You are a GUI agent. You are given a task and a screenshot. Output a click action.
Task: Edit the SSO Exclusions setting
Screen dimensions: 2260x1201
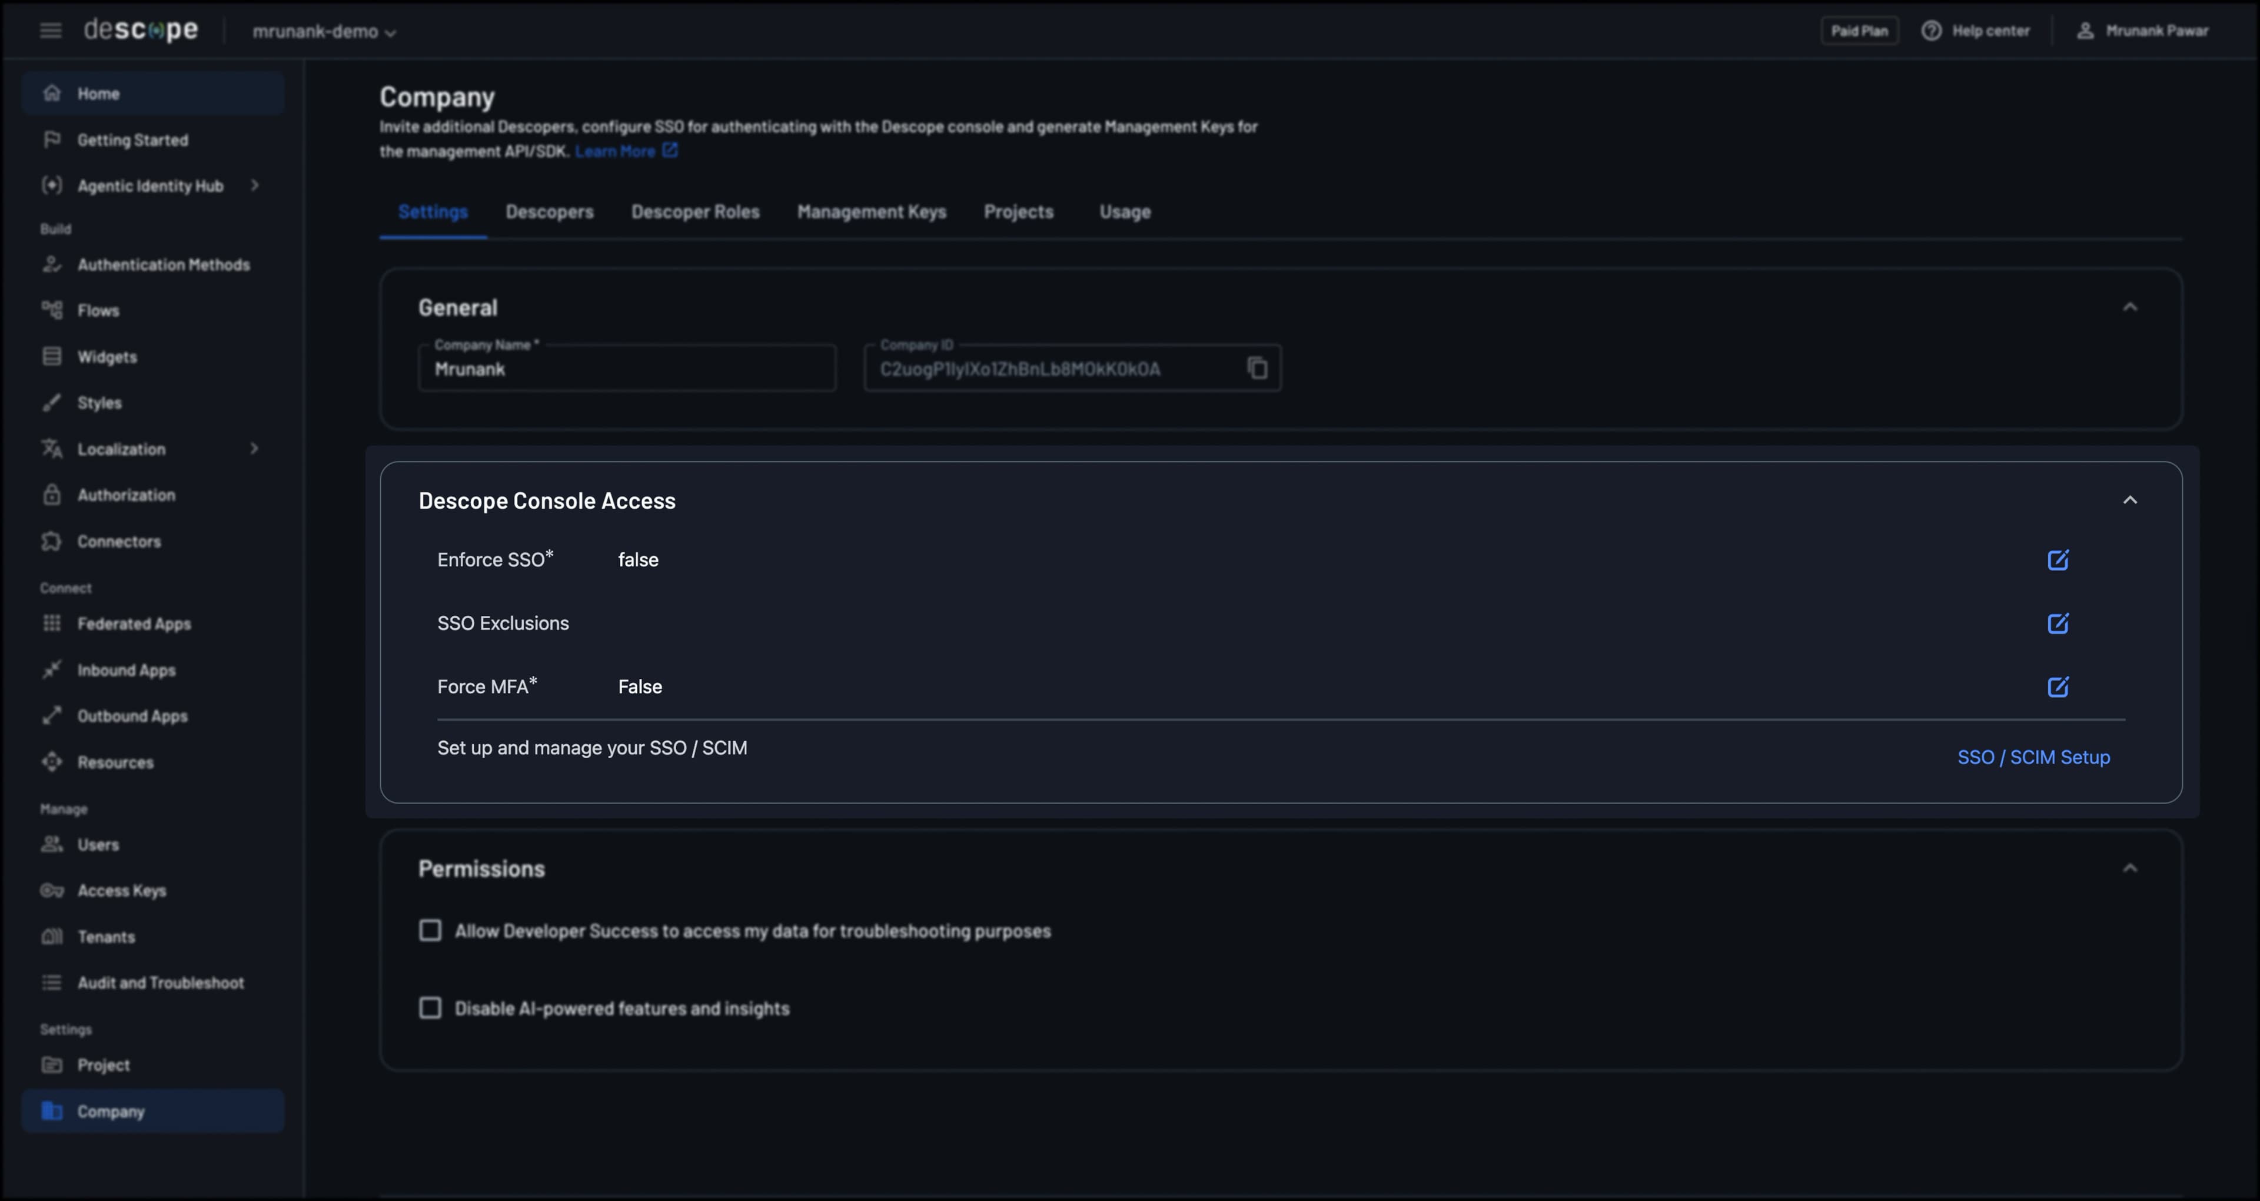point(2058,623)
